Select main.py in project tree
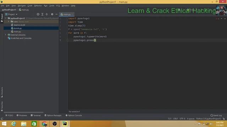The height and width of the screenshot is (127, 227). coord(17,31)
